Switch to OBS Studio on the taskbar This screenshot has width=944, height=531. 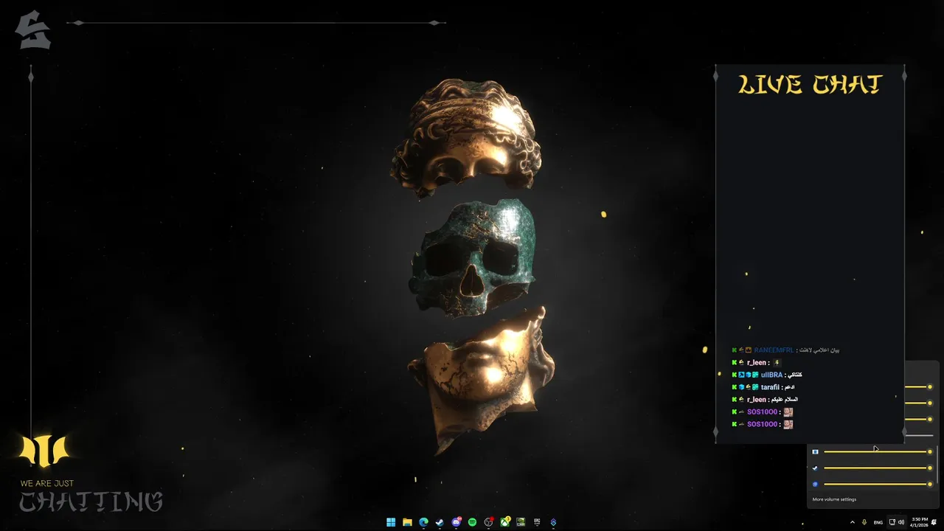click(x=488, y=522)
